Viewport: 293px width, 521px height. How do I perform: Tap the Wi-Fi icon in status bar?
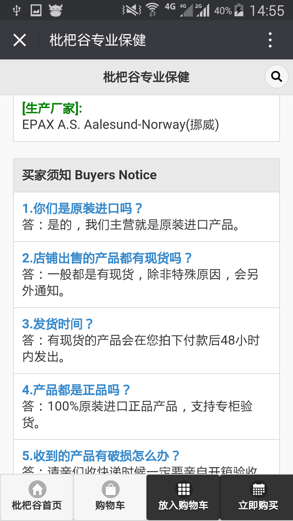tap(152, 10)
